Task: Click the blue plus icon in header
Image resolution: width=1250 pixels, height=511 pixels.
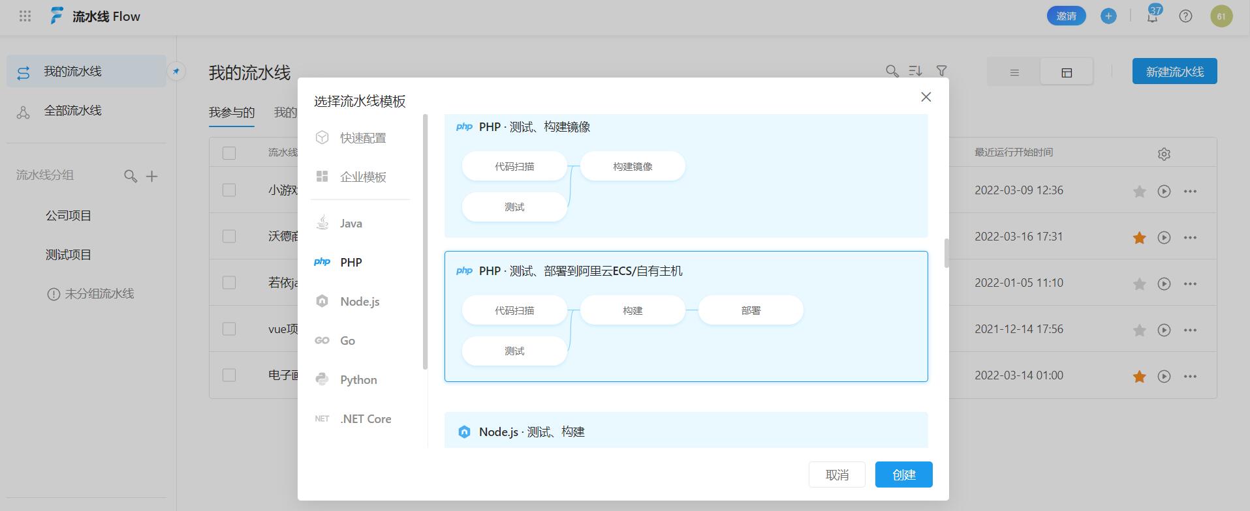Action: 1108,16
